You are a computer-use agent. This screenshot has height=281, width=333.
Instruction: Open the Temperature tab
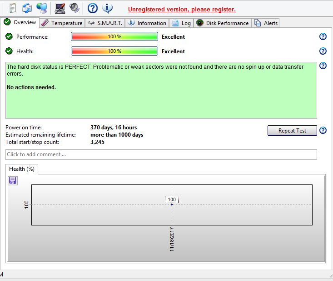62,23
